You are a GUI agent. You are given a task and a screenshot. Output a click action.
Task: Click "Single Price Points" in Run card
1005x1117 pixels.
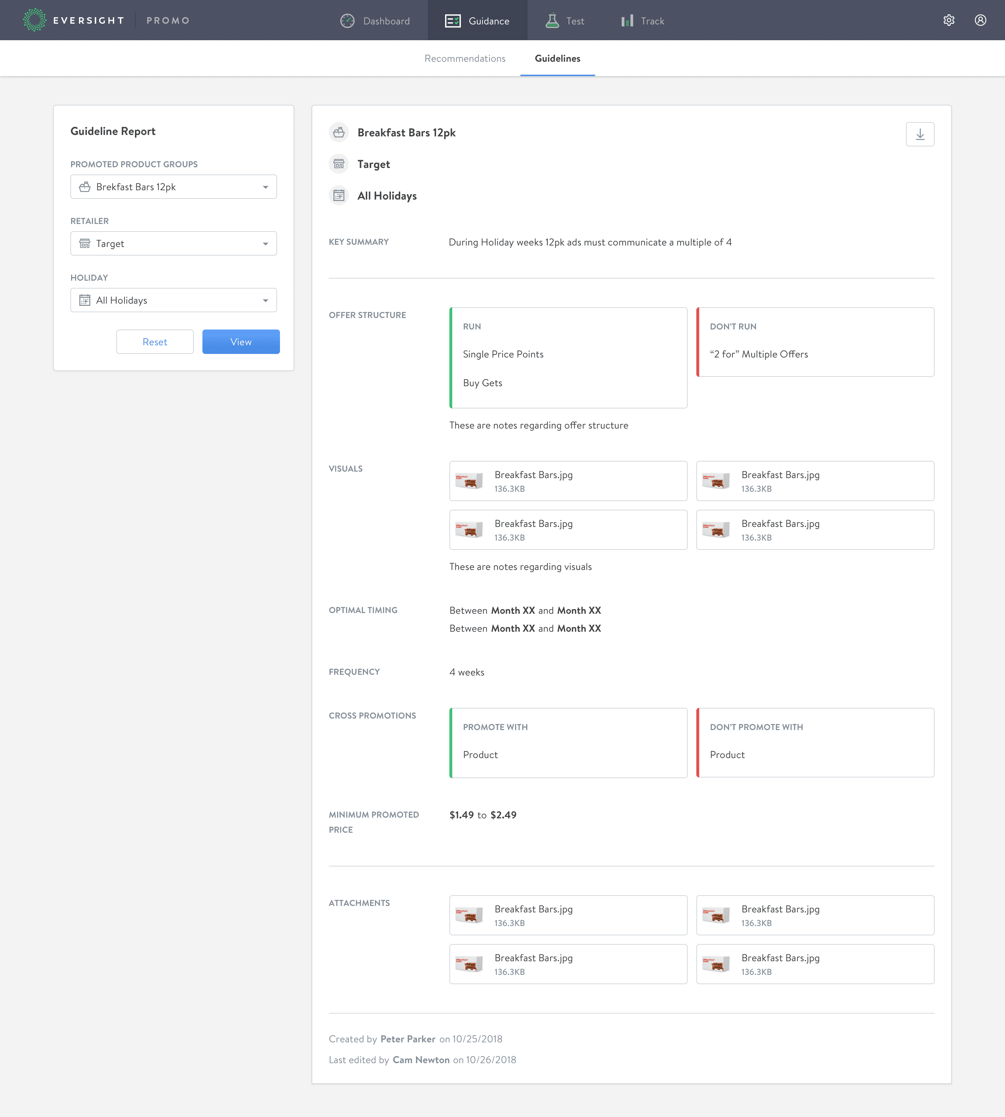point(503,354)
